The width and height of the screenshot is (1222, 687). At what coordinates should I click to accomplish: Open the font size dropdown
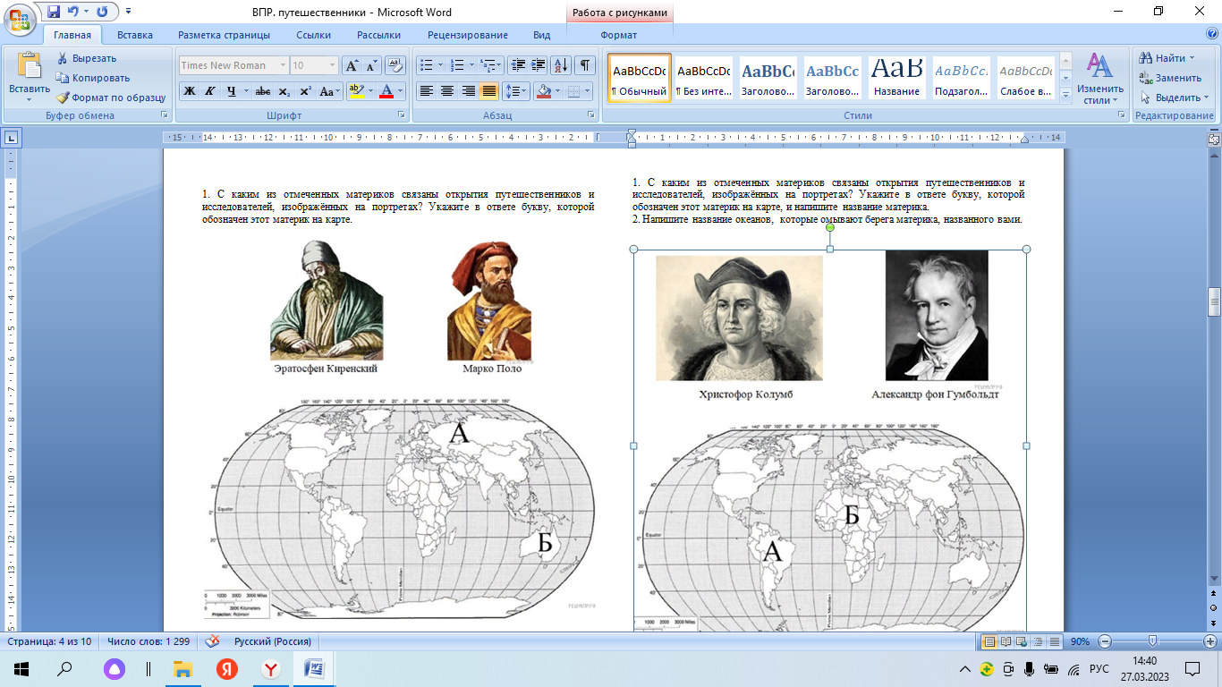tap(333, 65)
